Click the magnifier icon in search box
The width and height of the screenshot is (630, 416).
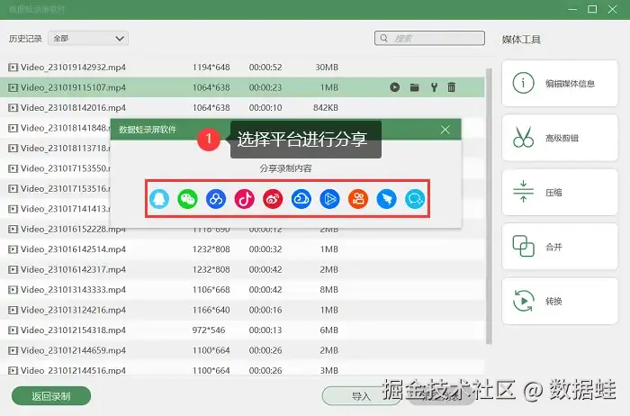(x=384, y=38)
